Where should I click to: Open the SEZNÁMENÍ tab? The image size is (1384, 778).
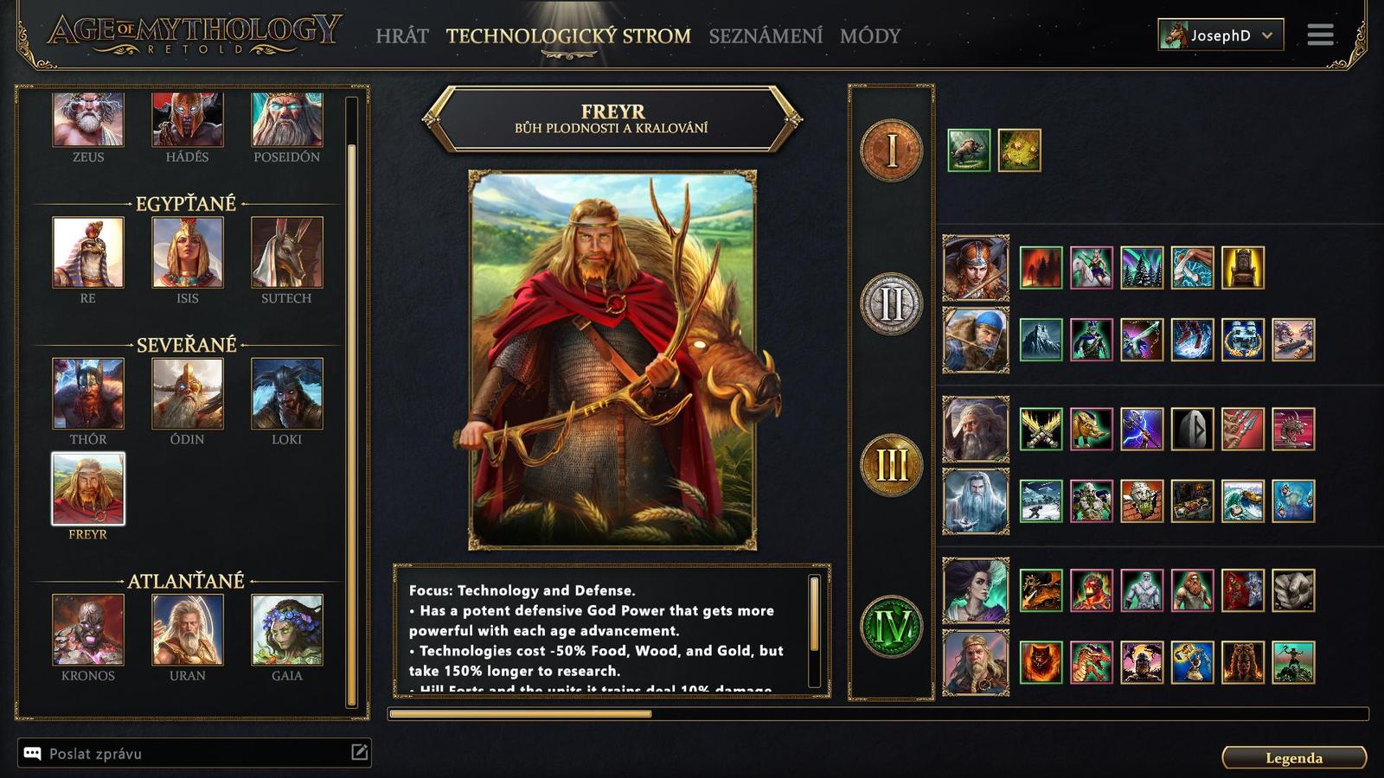[766, 36]
